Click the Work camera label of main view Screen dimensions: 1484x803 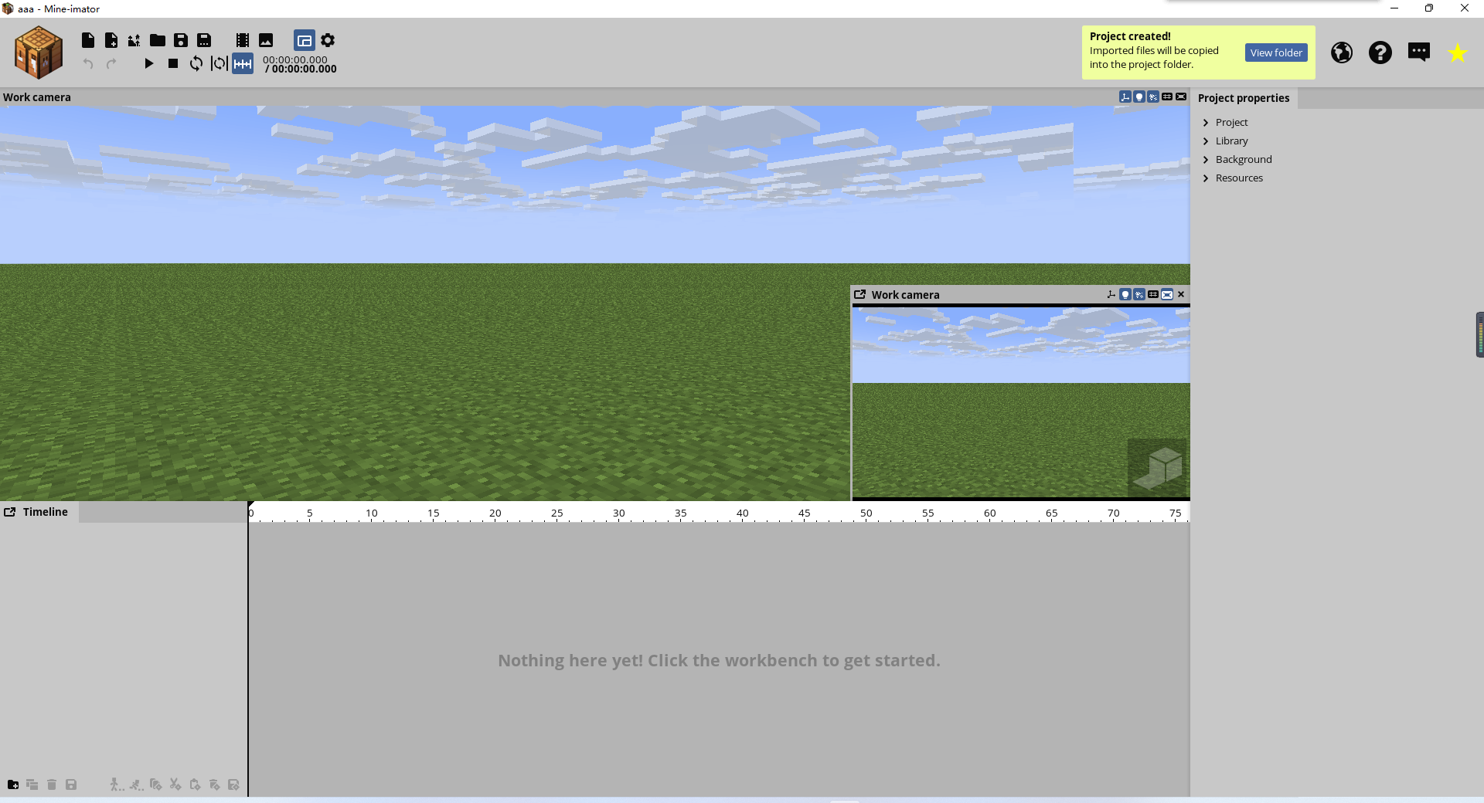[x=37, y=97]
